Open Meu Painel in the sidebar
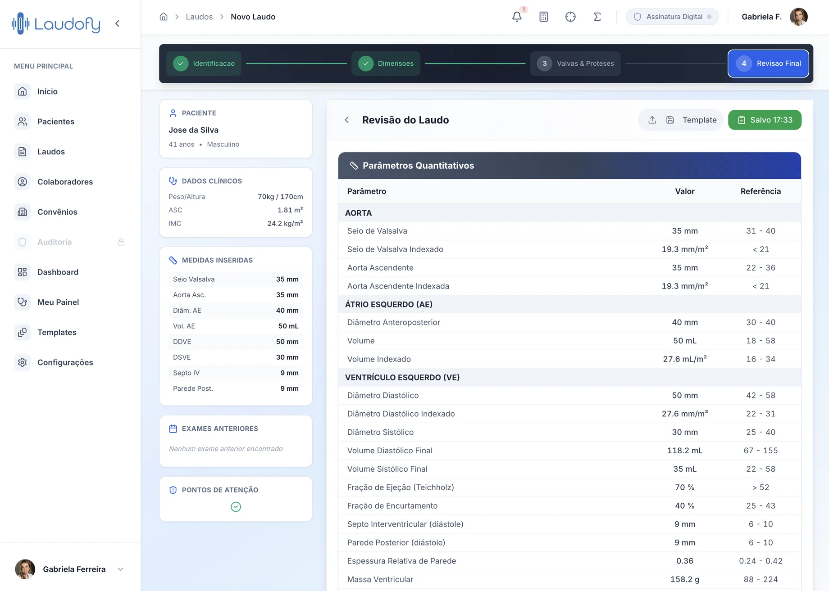 coord(70,302)
